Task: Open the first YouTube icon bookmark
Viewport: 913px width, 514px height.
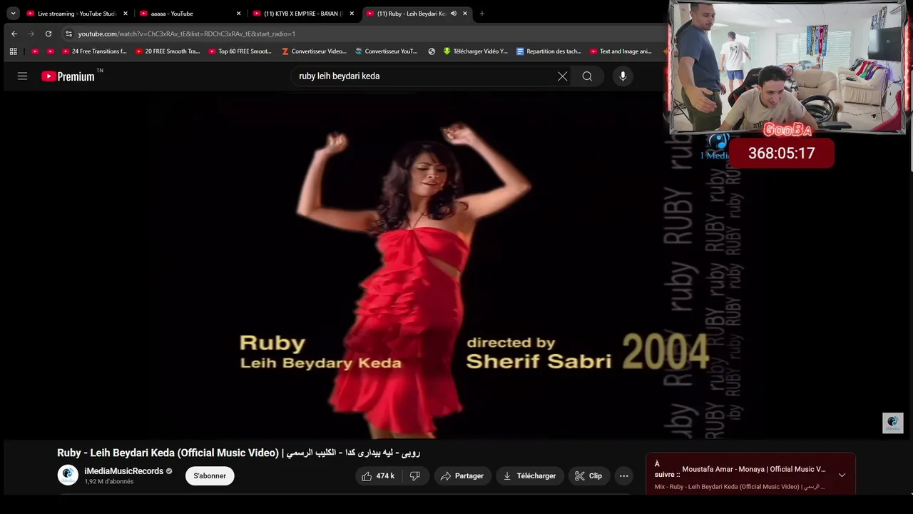Action: [x=35, y=51]
